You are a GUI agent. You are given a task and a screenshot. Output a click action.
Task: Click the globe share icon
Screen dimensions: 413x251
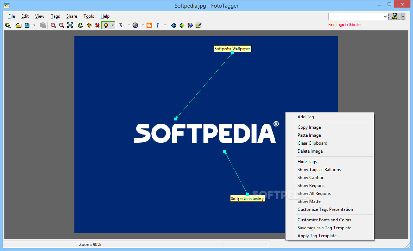tap(135, 25)
